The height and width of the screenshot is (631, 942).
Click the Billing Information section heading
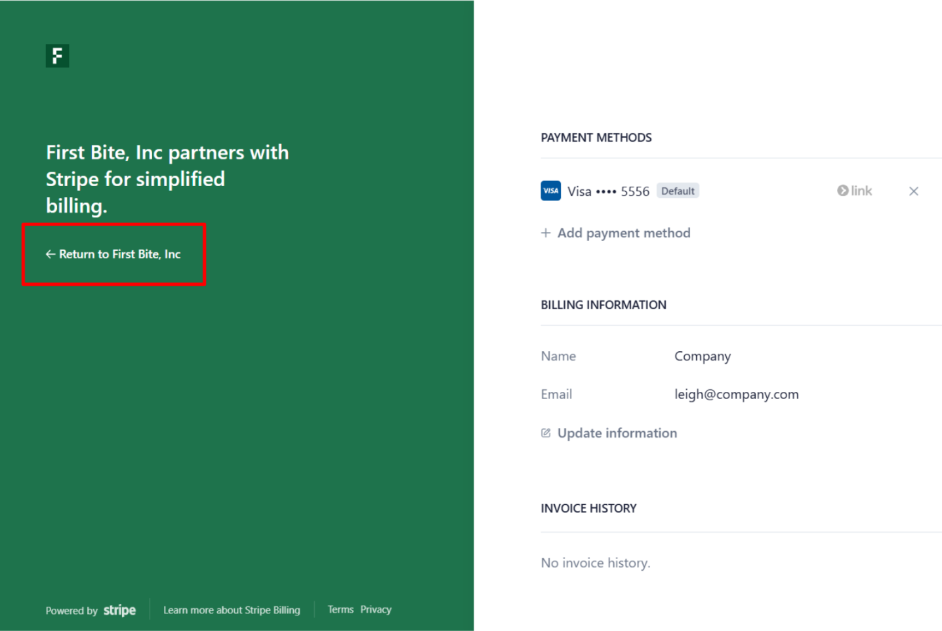pyautogui.click(x=604, y=305)
